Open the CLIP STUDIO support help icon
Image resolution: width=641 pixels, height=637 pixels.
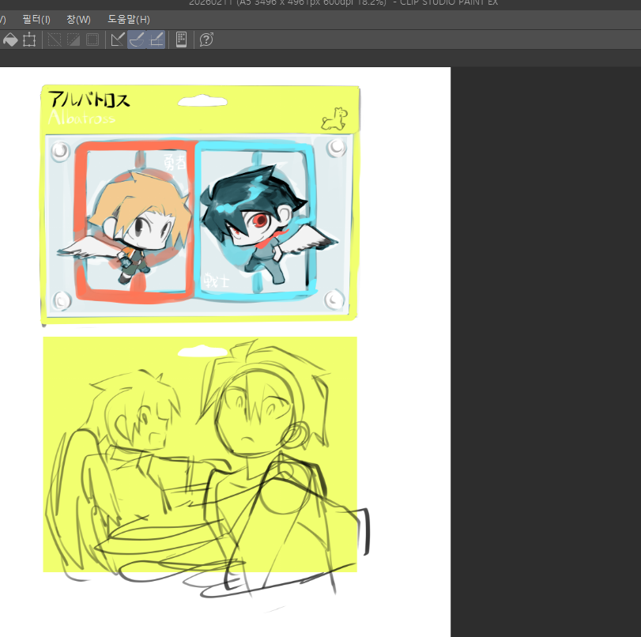[206, 40]
